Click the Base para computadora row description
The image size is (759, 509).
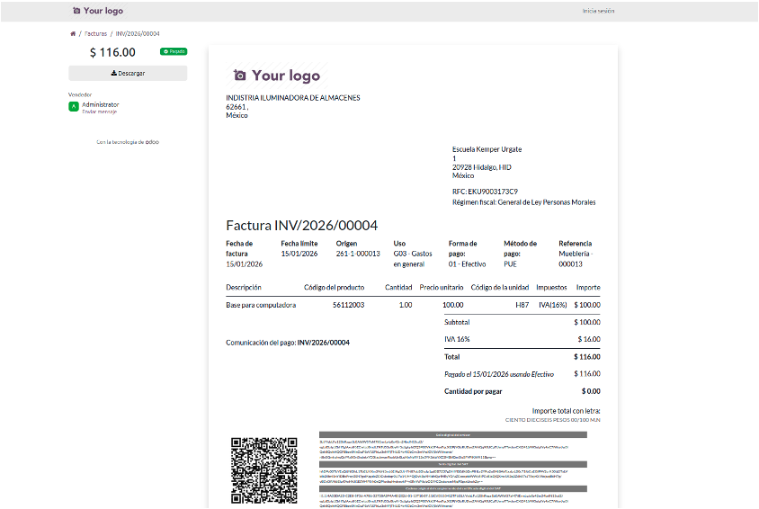[x=261, y=305]
